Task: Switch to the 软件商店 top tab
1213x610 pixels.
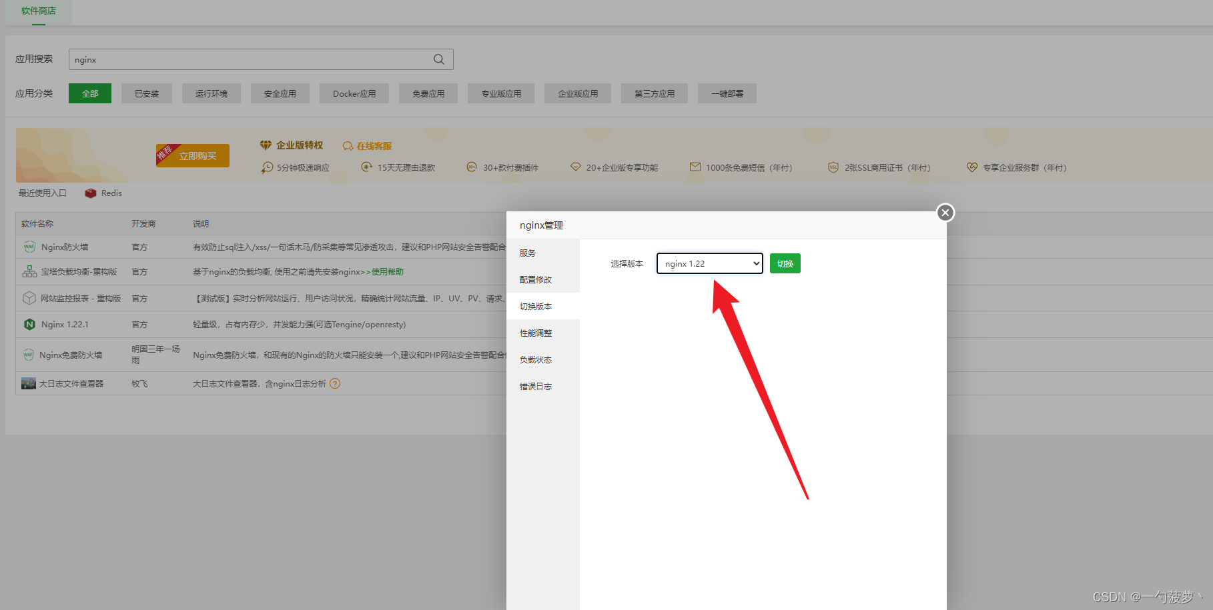Action: click(x=39, y=11)
